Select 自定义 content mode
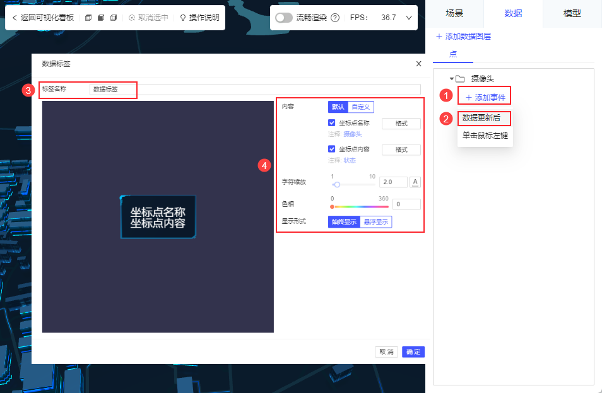Screen dimensions: 602x393 click(x=361, y=107)
